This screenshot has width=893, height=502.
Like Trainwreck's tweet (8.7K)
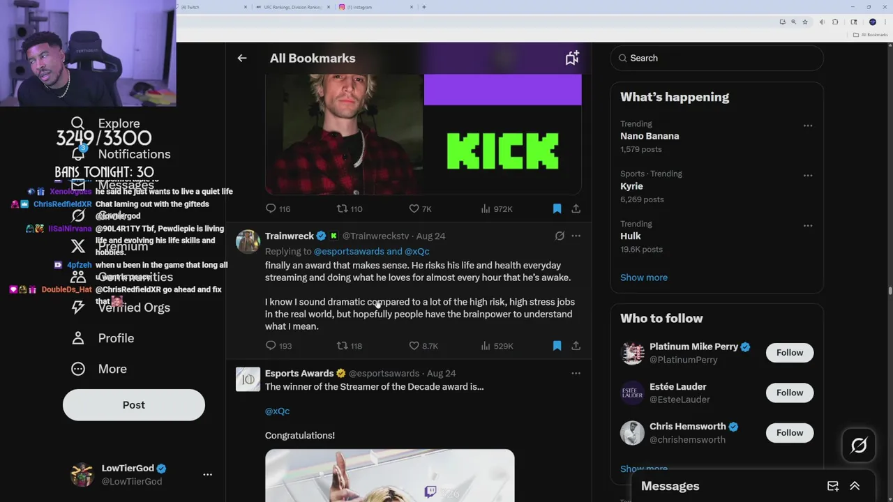point(423,346)
